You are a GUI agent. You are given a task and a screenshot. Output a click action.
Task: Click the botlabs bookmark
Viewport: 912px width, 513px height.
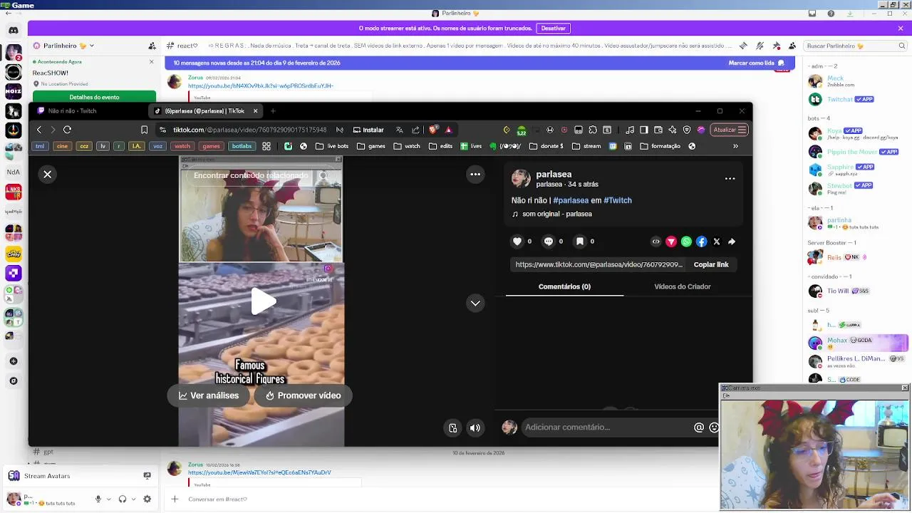click(x=242, y=146)
